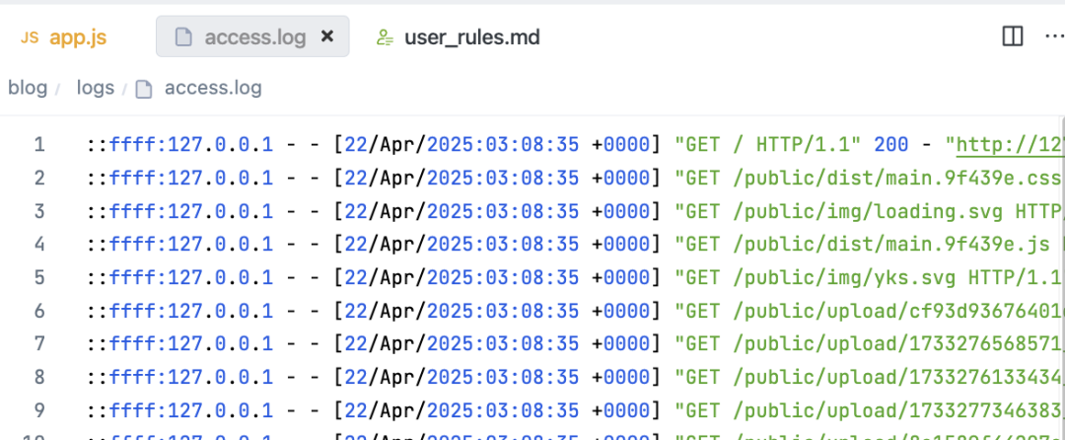Close the access.log tab

328,37
